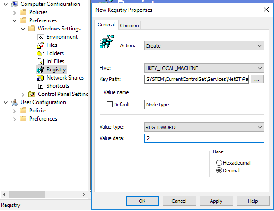
Task: Collapse Preferences under Computer Configuration
Action: point(14,21)
